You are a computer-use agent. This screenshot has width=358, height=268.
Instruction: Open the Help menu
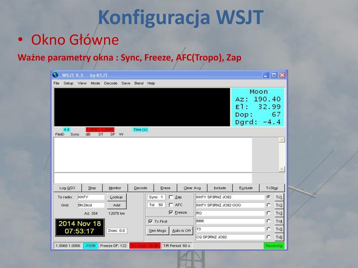click(x=151, y=83)
